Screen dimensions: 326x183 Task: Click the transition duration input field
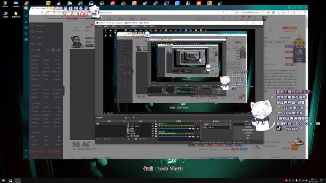218,127
